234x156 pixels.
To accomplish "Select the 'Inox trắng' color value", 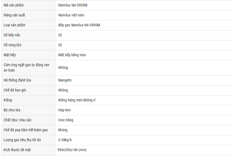I will (x=66, y=120).
